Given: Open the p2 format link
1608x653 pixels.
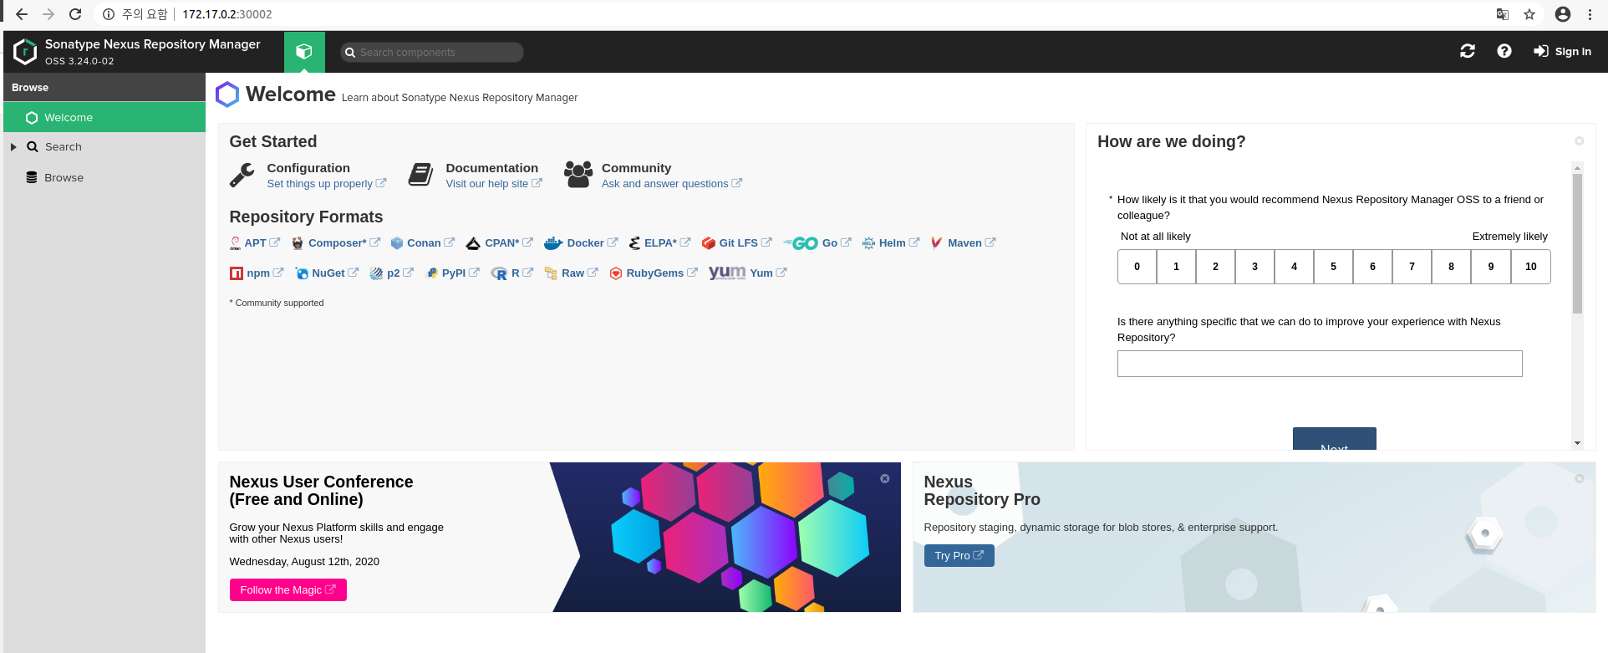Looking at the screenshot, I should tap(391, 273).
